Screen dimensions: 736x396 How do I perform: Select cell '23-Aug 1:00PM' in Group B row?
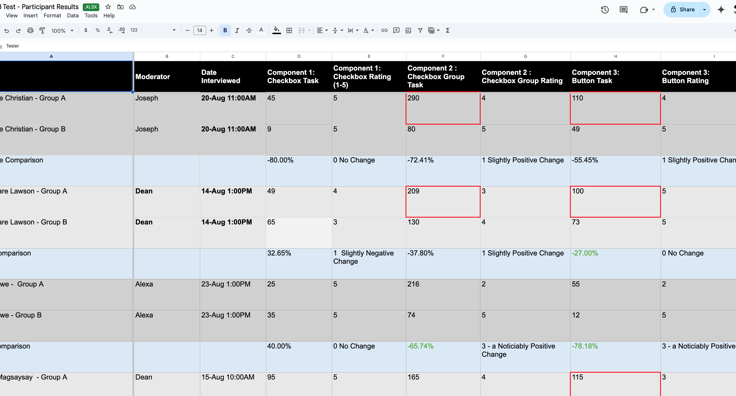233,326
